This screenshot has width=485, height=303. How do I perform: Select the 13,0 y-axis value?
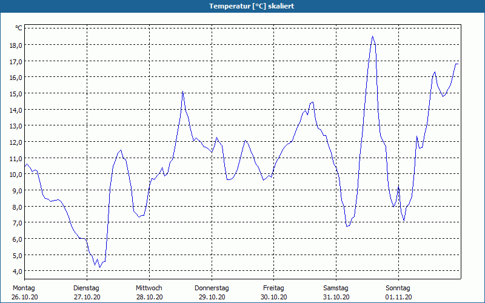coord(16,126)
